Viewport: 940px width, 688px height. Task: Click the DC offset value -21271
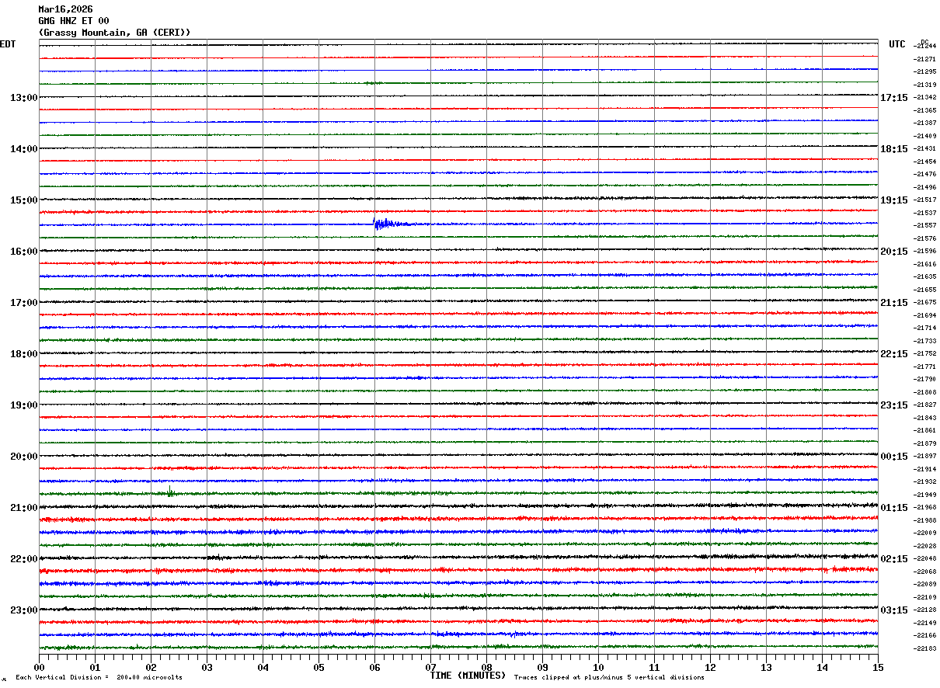[925, 59]
